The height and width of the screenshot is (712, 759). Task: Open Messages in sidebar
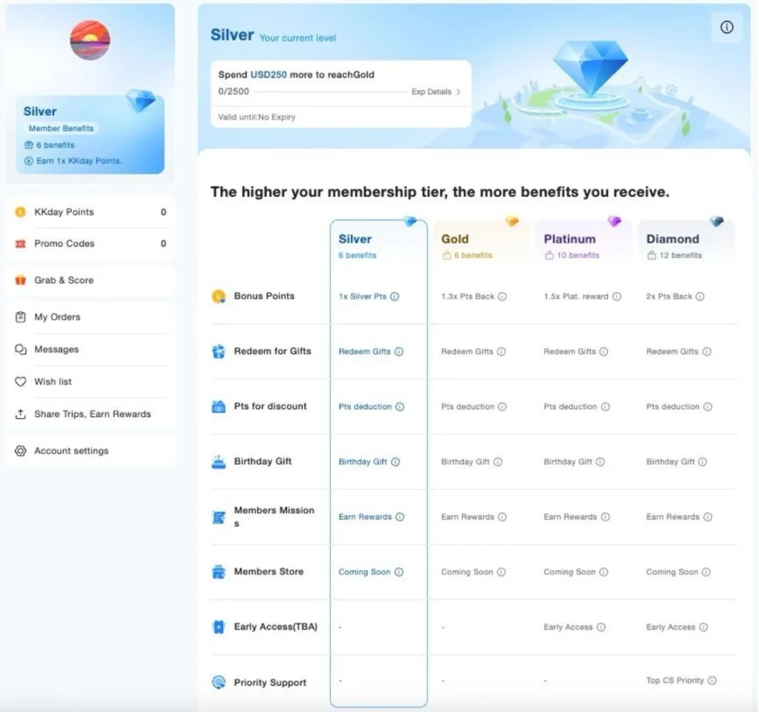pos(90,350)
